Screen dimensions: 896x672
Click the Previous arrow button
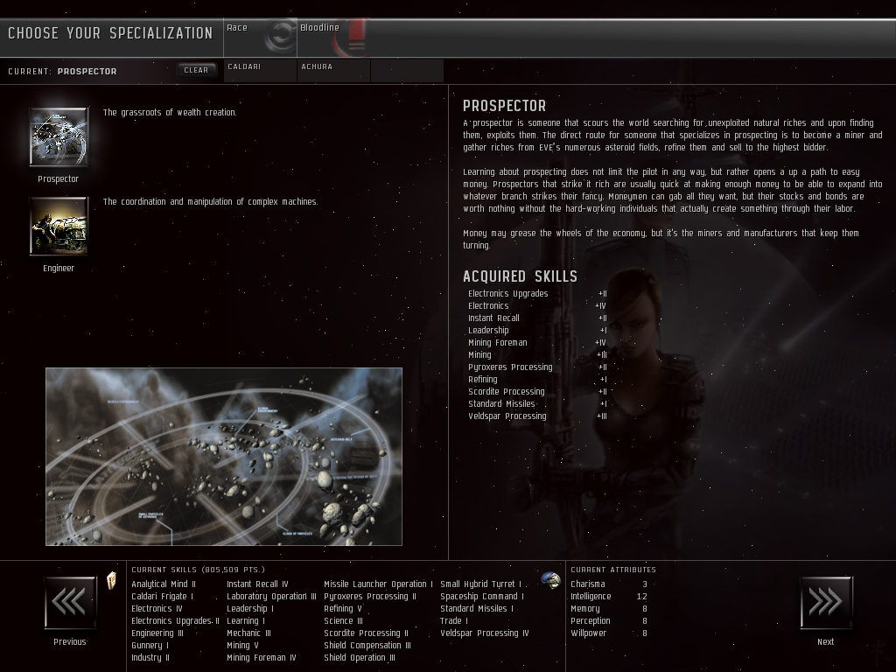click(71, 602)
